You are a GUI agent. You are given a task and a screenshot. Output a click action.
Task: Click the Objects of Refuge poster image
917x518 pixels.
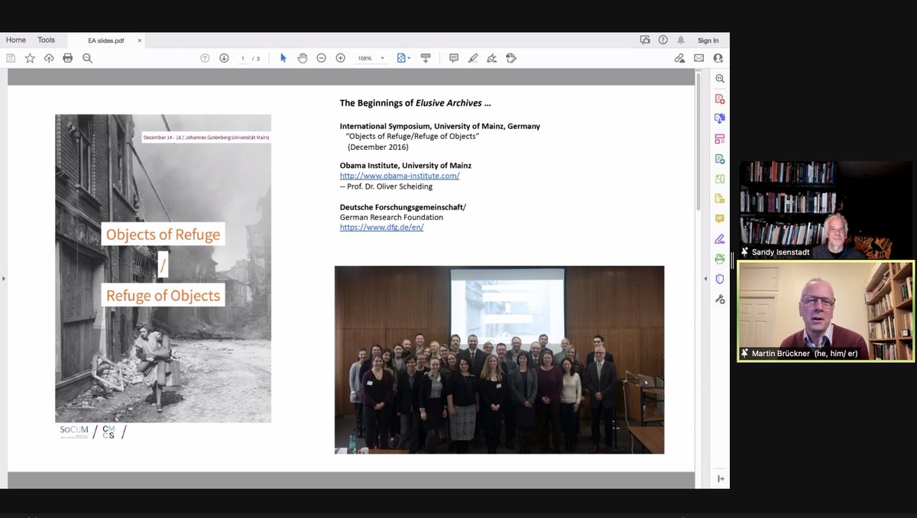pos(163,268)
